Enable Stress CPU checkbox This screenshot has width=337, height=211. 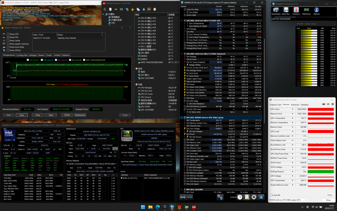point(8,34)
